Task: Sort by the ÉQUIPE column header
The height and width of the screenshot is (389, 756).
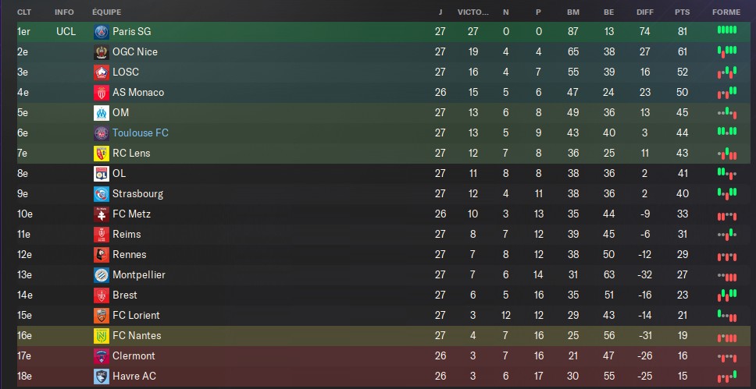Action: tap(106, 12)
